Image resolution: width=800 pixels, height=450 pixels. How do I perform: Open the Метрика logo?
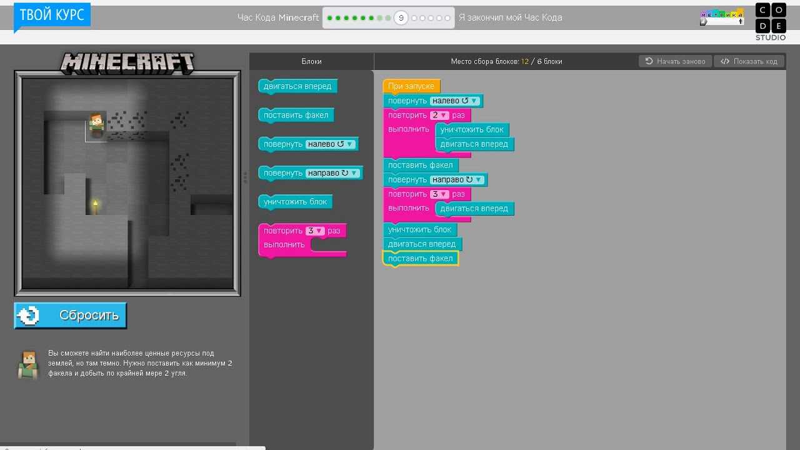pyautogui.click(x=722, y=17)
